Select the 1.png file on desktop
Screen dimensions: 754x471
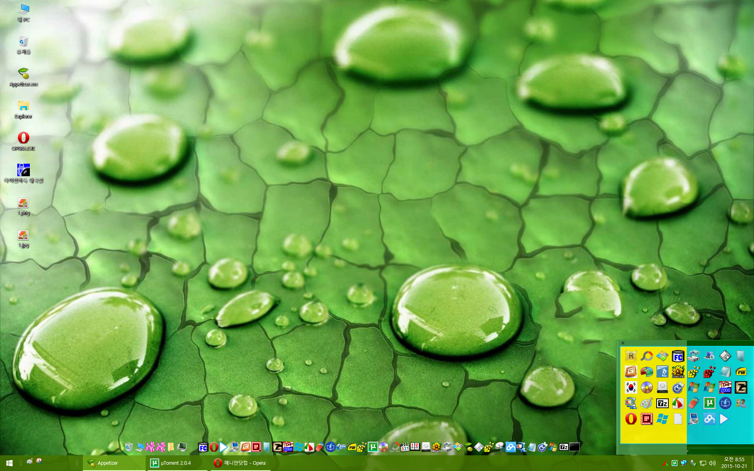pos(24,206)
